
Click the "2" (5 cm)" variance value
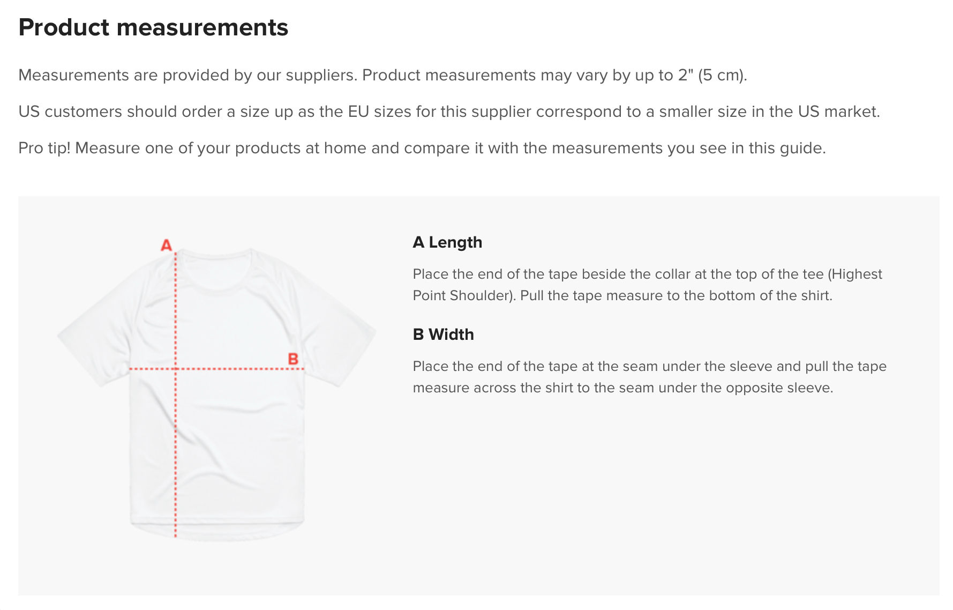pos(712,75)
